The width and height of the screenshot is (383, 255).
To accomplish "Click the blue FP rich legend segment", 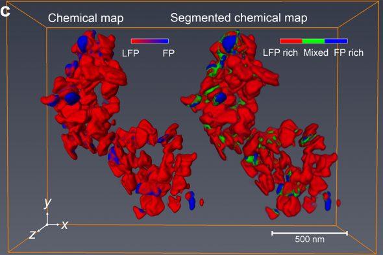I will (x=336, y=41).
